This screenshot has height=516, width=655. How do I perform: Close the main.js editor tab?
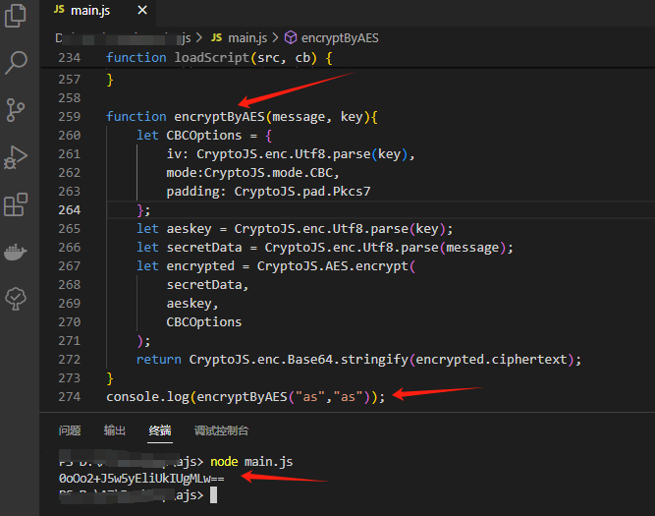tap(142, 10)
